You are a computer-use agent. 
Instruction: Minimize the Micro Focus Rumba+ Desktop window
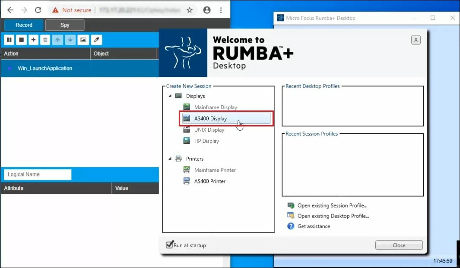pyautogui.click(x=413, y=18)
